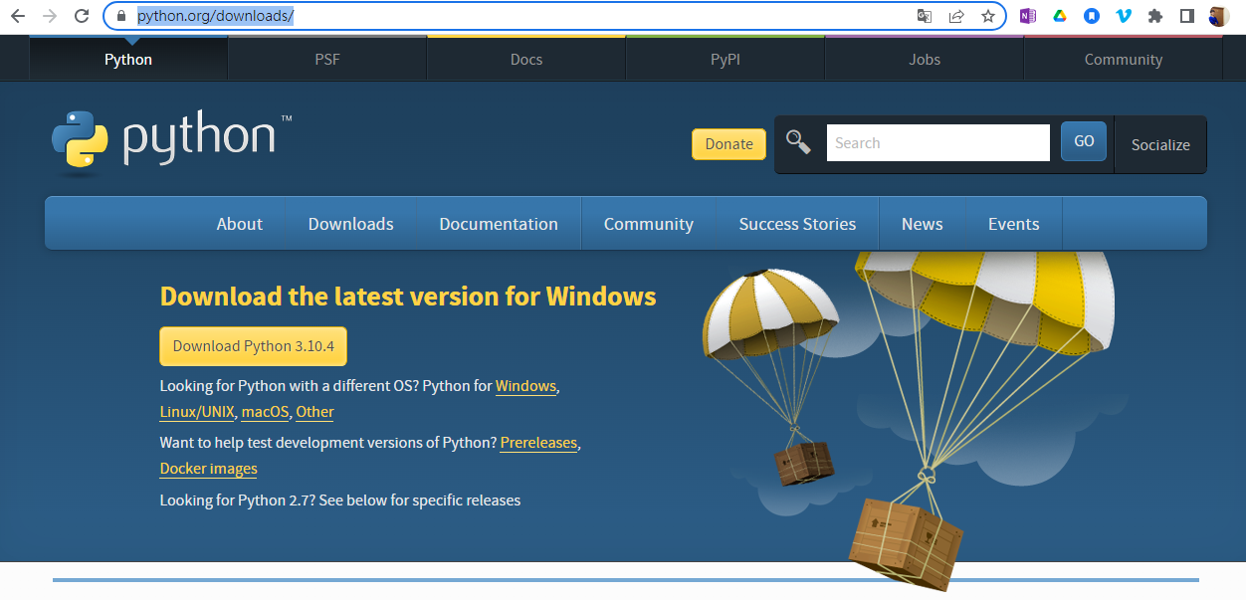The image size is (1246, 600).
Task: Open the blue bookmark extension
Action: [1092, 16]
